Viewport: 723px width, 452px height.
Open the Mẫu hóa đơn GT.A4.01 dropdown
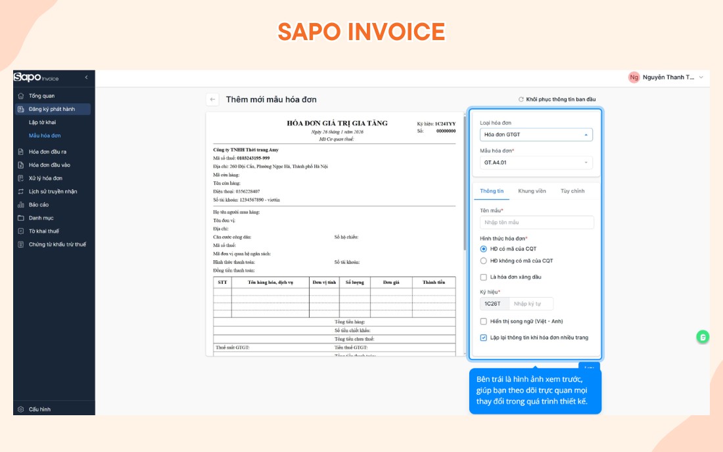[536, 163]
